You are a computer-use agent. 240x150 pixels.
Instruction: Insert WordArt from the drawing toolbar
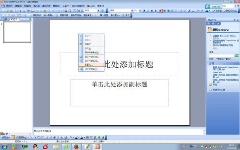(54, 137)
